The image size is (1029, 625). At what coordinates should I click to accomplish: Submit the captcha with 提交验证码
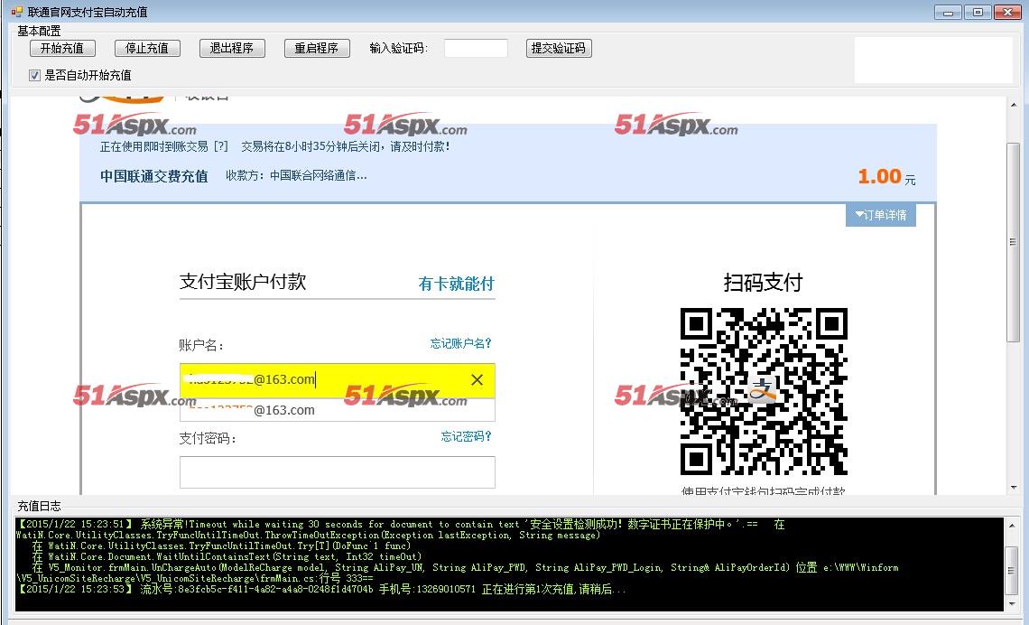point(559,48)
